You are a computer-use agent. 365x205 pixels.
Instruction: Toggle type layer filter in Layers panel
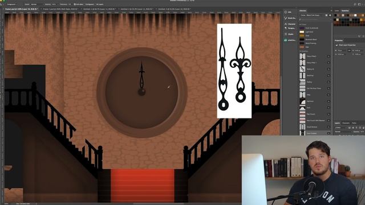(x=356, y=128)
